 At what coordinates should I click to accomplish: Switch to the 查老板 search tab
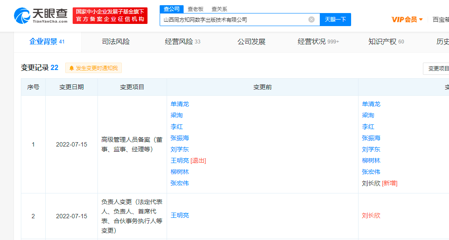[x=196, y=9]
